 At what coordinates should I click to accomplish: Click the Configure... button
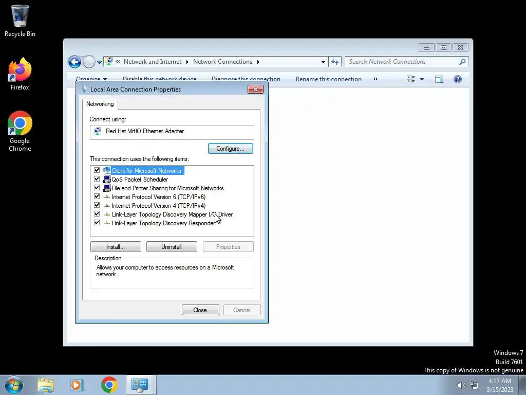(231, 149)
